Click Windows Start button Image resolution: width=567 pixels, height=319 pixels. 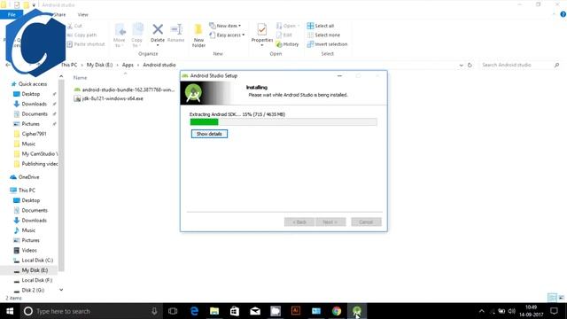tap(10, 311)
